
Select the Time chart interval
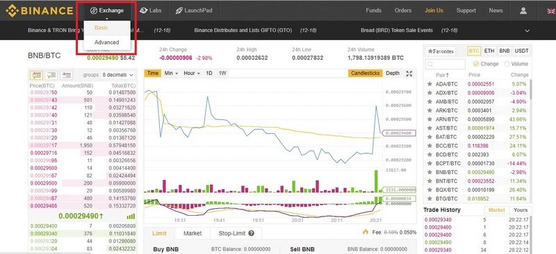tap(152, 74)
